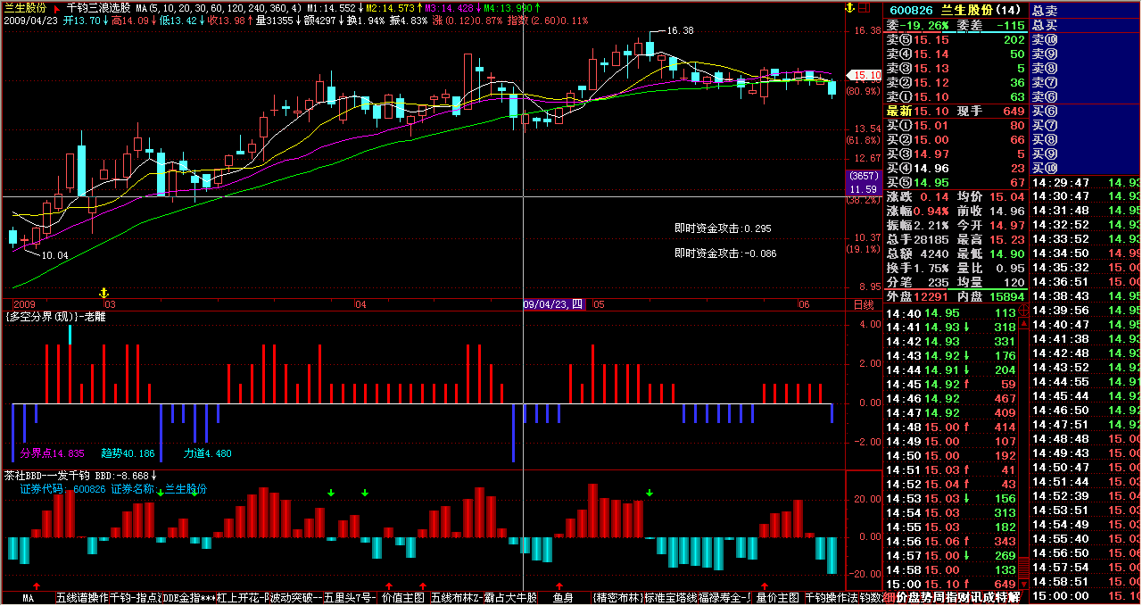The height and width of the screenshot is (606, 1142).
Task: Click the red box icon beside top anchor
Action: click(x=864, y=8)
